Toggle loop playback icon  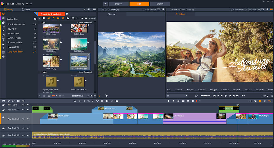pos(196,96)
